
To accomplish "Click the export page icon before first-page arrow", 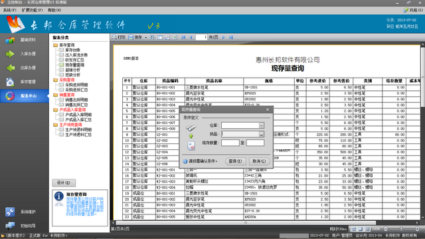I will 175,37.
